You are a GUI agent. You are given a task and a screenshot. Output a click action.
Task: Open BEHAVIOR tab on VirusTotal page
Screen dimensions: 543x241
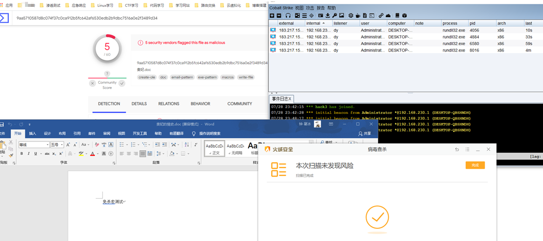tap(200, 104)
